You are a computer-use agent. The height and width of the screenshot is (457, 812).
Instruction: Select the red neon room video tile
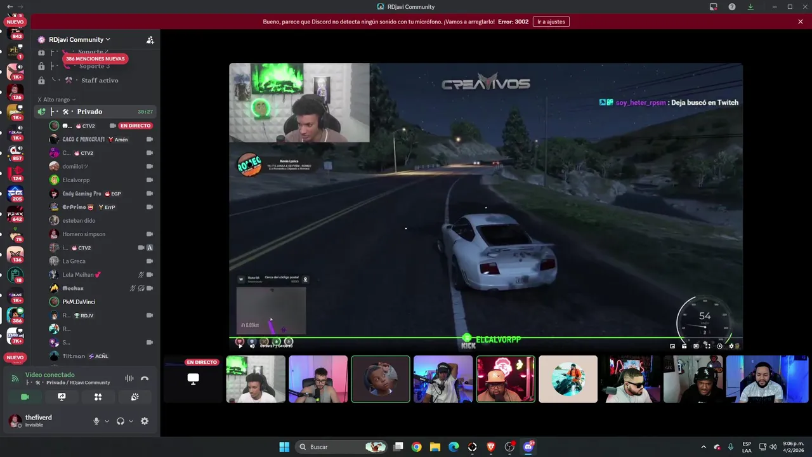click(x=506, y=379)
